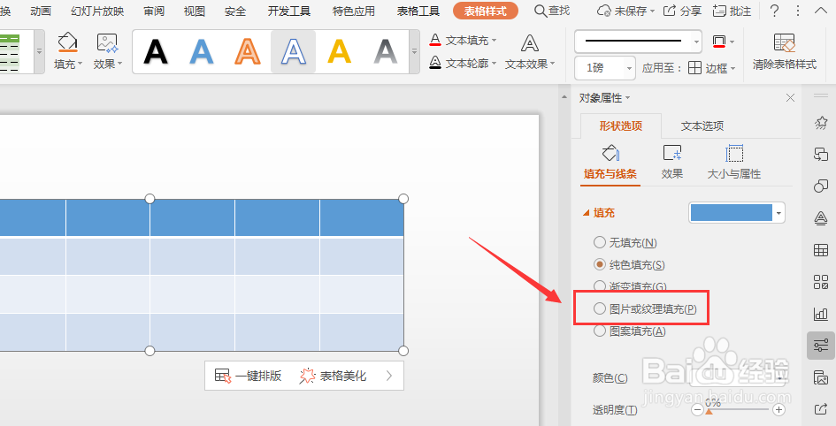The image size is (836, 426).
Task: Decrease transparency with minus button
Action: [x=697, y=409]
